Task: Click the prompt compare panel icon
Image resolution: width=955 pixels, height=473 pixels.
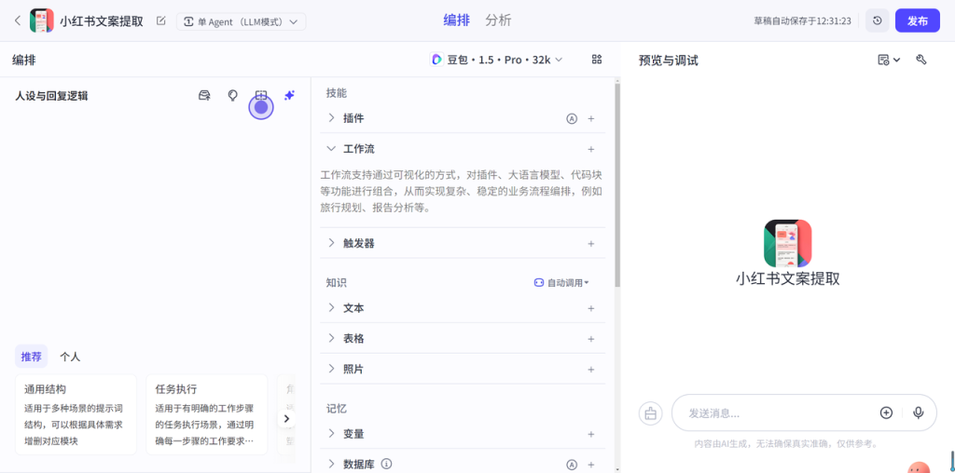Action: pos(261,96)
